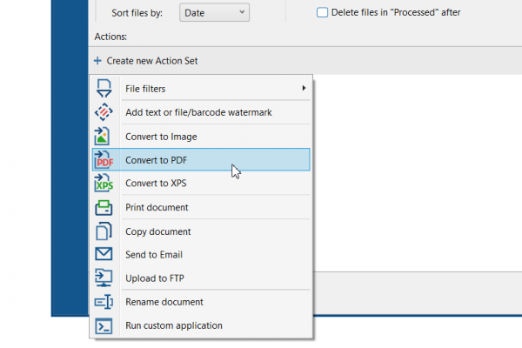The width and height of the screenshot is (522, 348).
Task: Open the Sort files by Date dropdown
Action: pos(214,12)
